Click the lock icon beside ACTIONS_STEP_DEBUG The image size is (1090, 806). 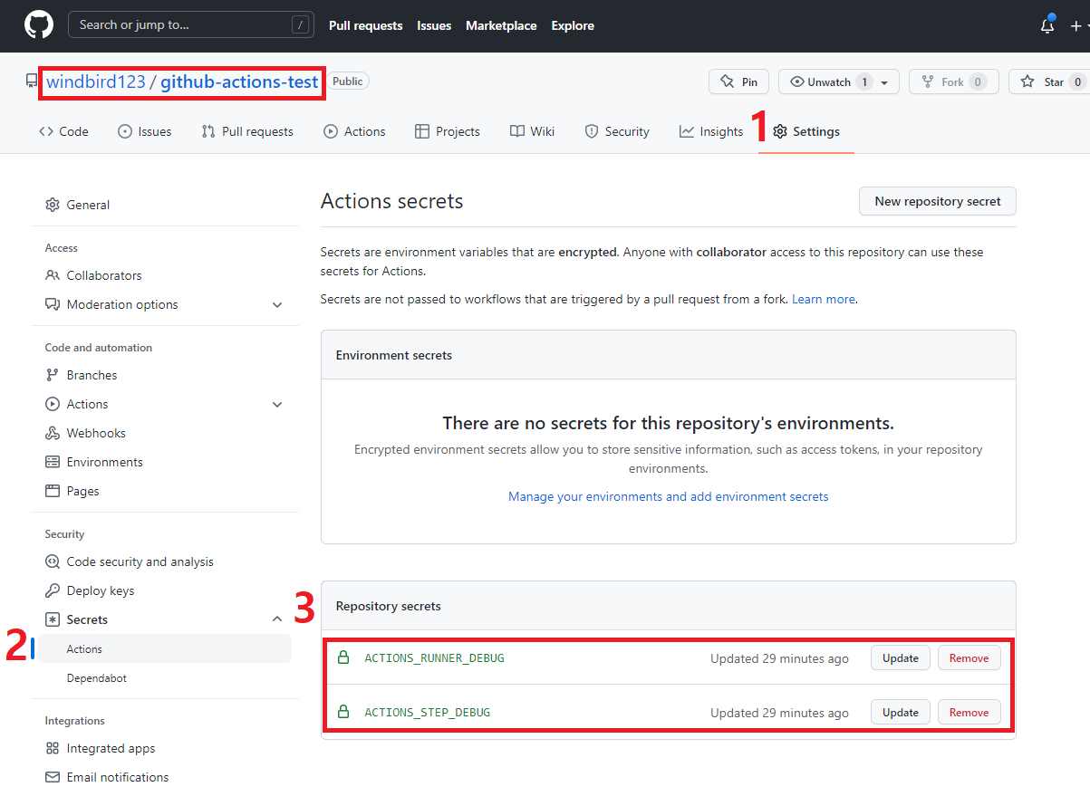coord(343,713)
